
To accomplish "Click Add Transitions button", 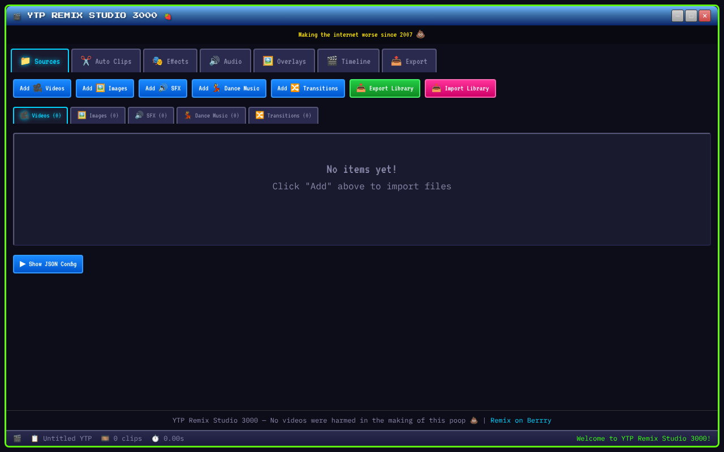I will click(308, 88).
